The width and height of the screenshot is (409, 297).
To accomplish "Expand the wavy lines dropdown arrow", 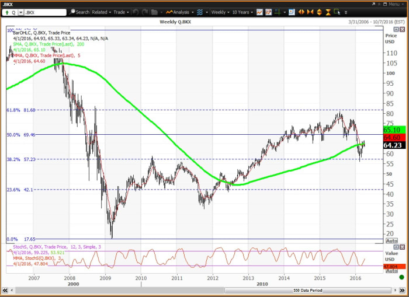I will tap(207, 12).
